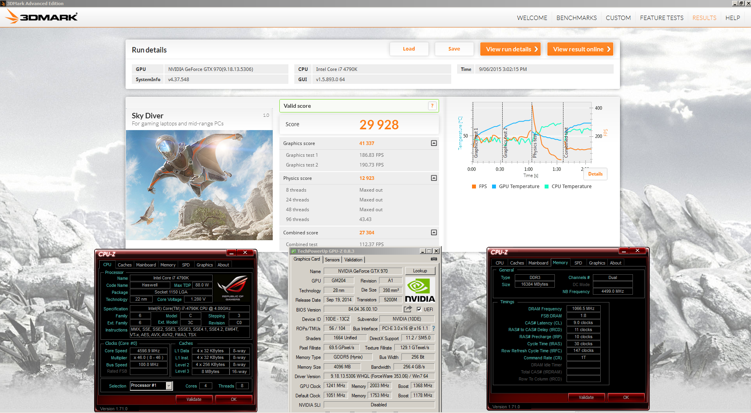Open the FEATURE TESTS tab
The width and height of the screenshot is (751, 413).
(x=662, y=18)
